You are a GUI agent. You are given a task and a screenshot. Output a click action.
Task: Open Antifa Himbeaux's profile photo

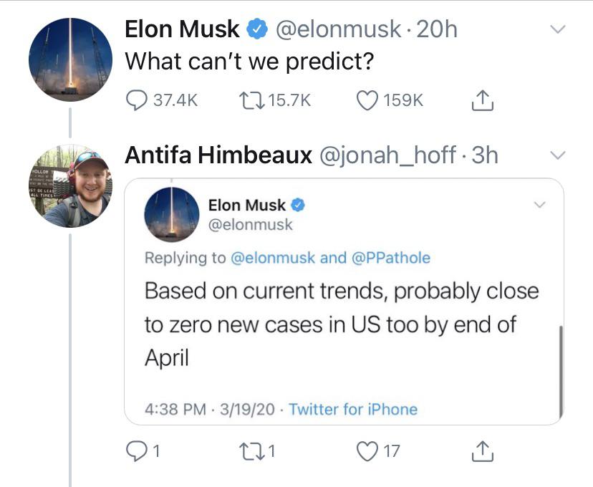coord(70,186)
